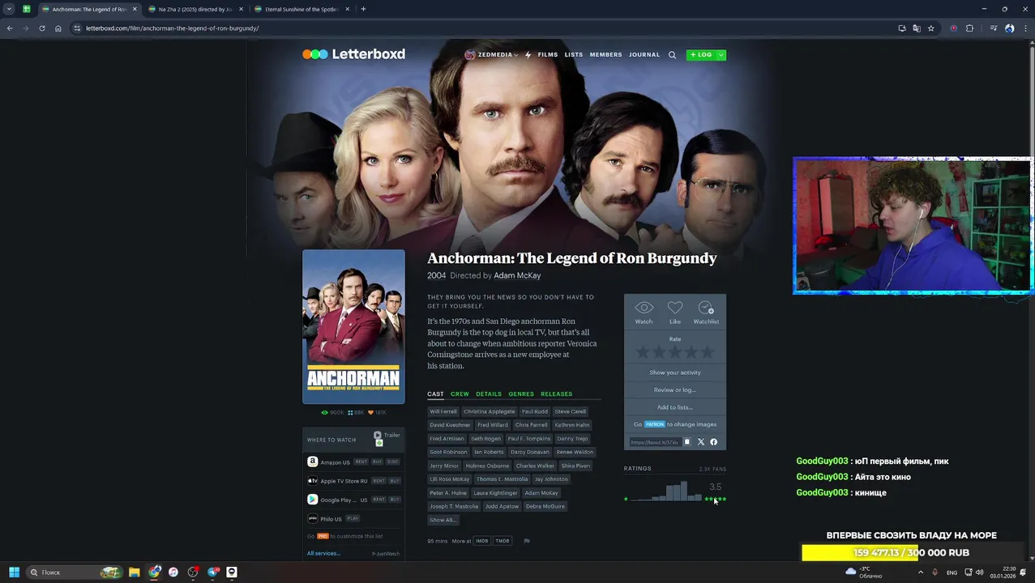Click Philo US PLAY option
The image size is (1035, 583).
pyautogui.click(x=353, y=518)
